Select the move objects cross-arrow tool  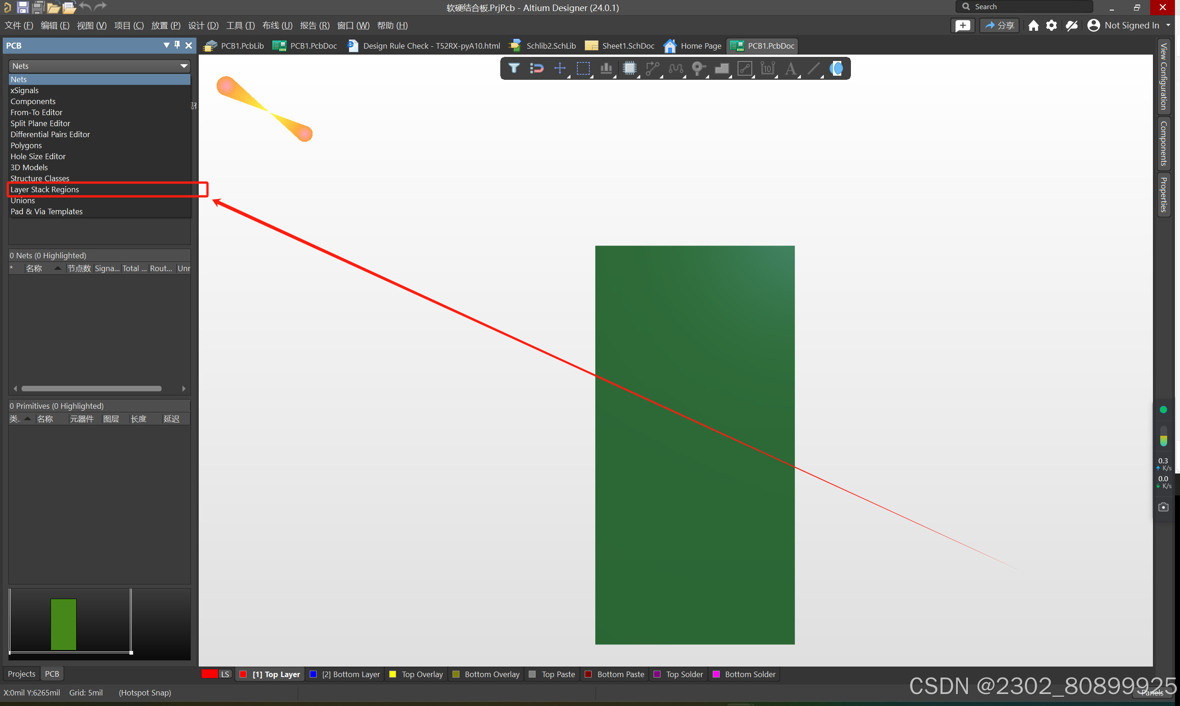pyautogui.click(x=560, y=68)
